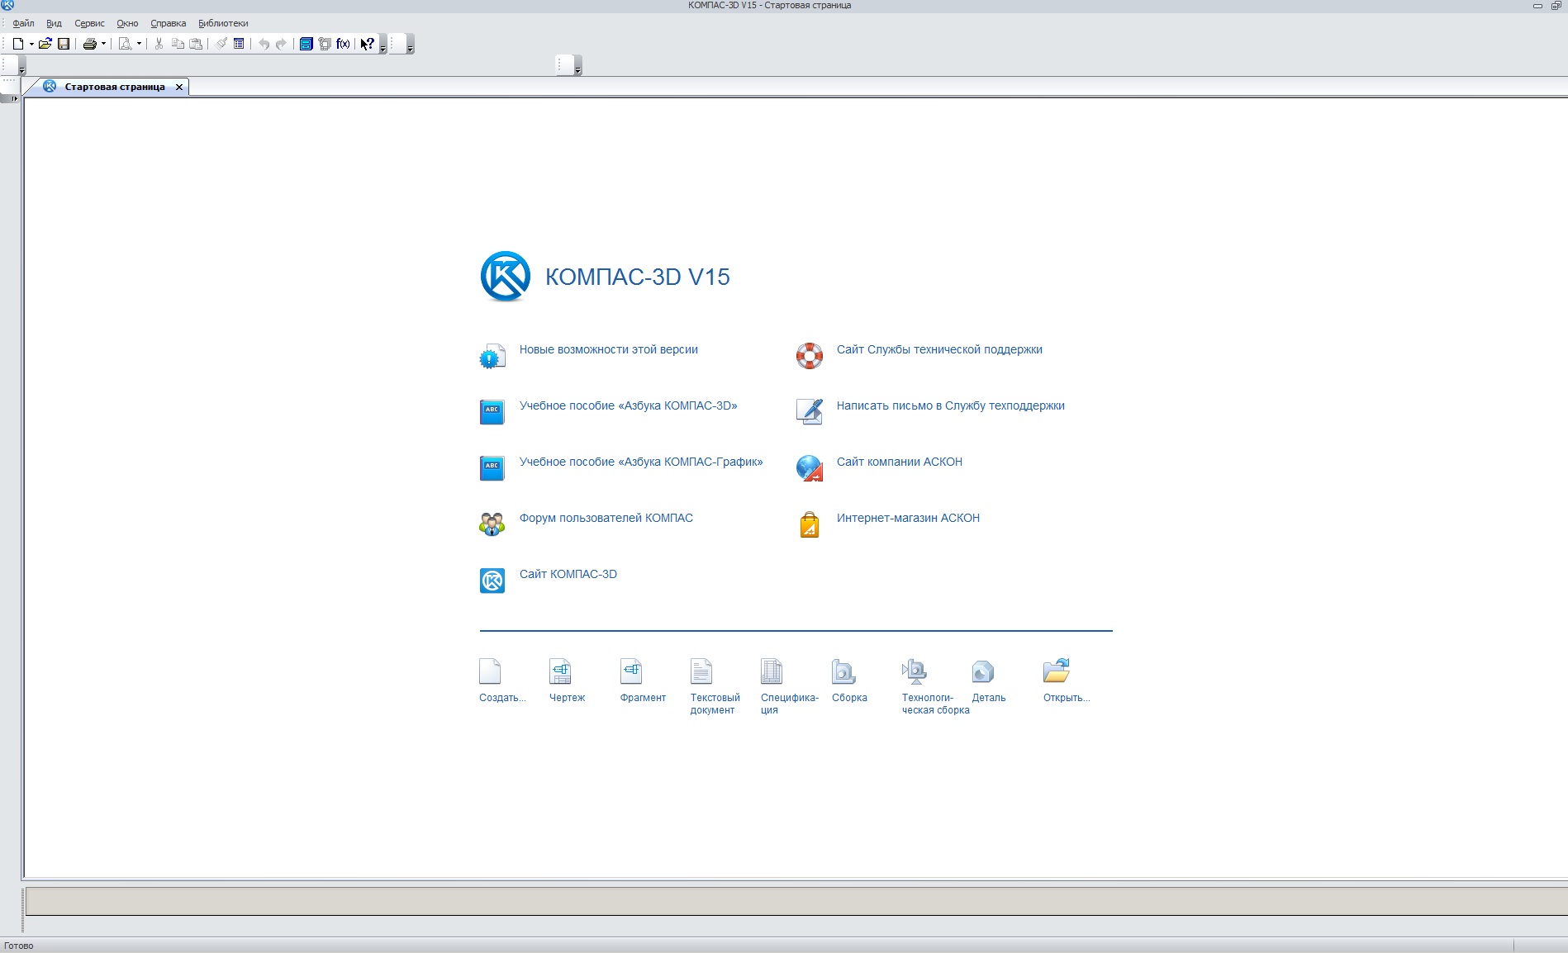Open Сайт Службы технической поддержки
This screenshot has height=953, width=1568.
(x=939, y=349)
